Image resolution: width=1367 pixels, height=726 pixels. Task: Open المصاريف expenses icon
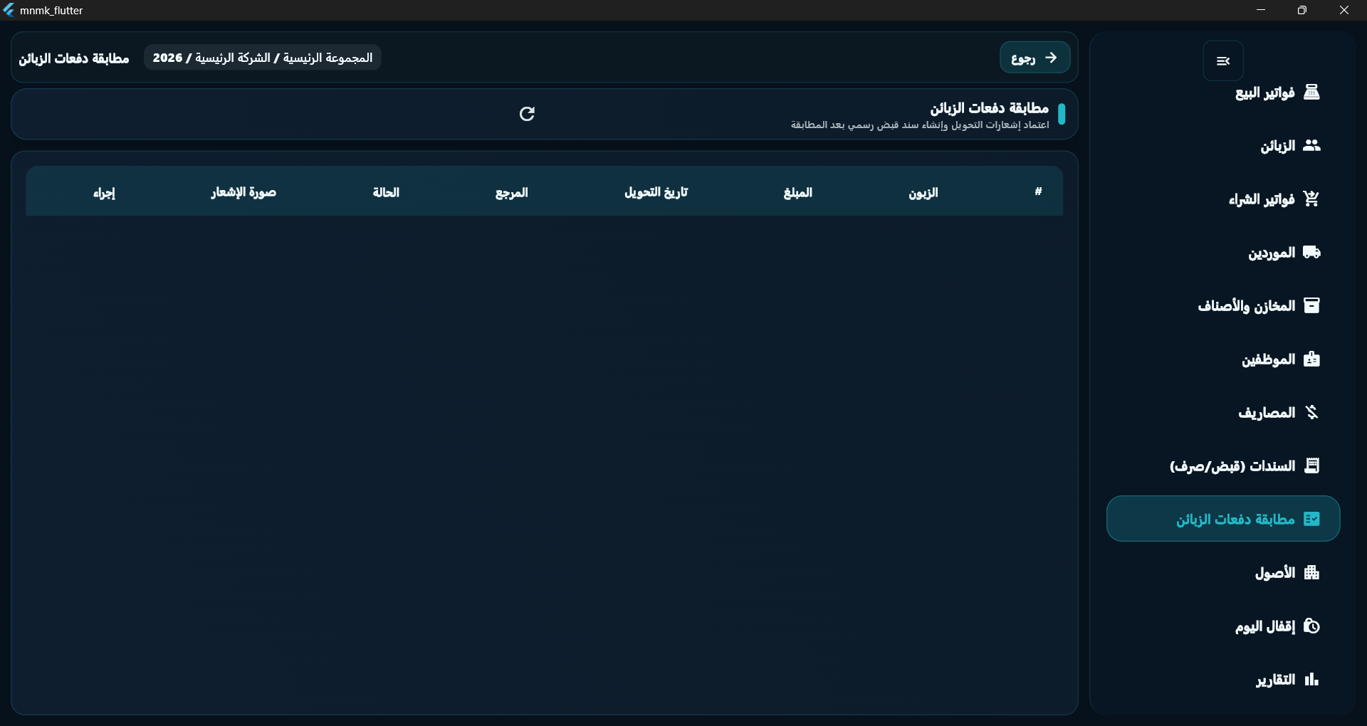1311,413
